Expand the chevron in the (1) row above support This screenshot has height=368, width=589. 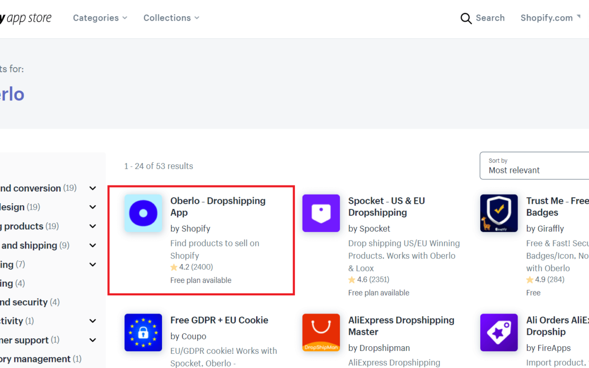click(x=93, y=321)
